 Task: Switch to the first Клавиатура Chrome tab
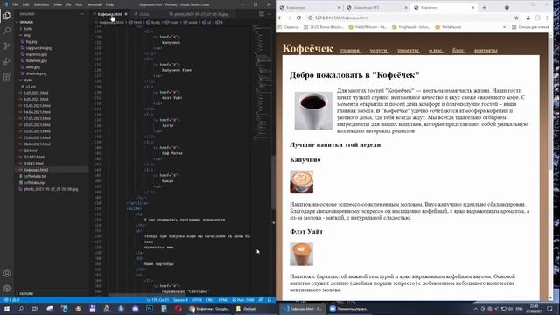pyautogui.click(x=310, y=8)
